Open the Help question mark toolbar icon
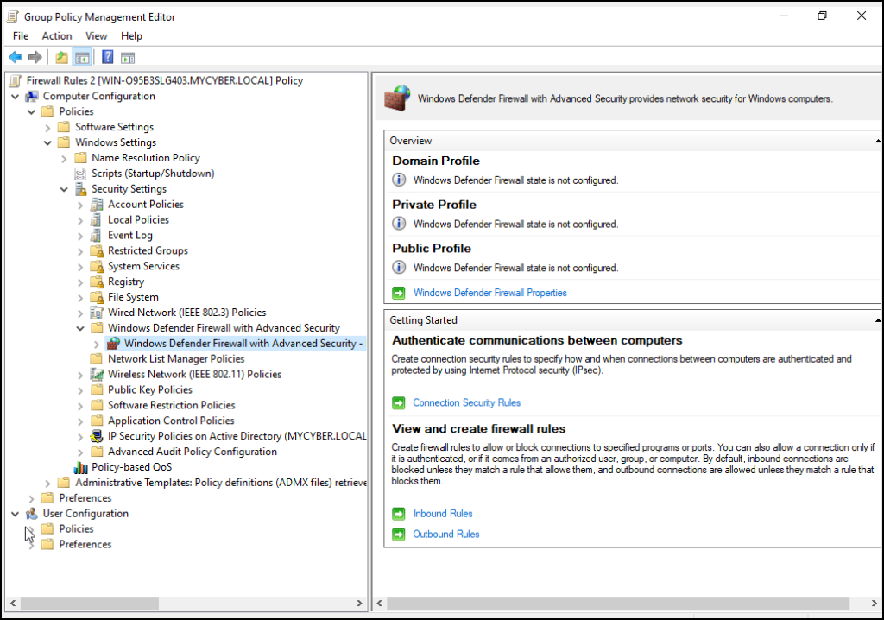This screenshot has width=884, height=620. coord(107,57)
